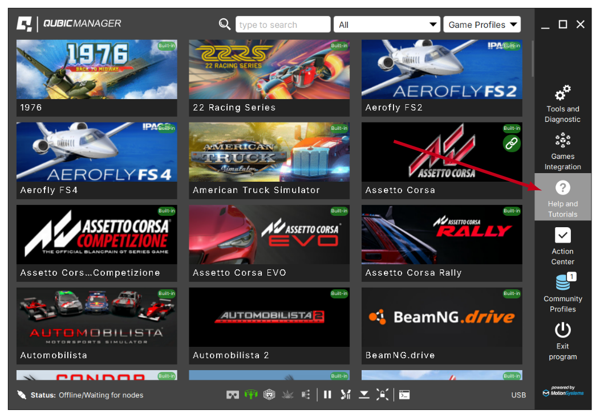This screenshot has height=418, width=600.
Task: Open the Action Center
Action: pyautogui.click(x=562, y=245)
